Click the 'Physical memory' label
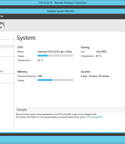Screen dimensions: 125x144 (27, 76)
